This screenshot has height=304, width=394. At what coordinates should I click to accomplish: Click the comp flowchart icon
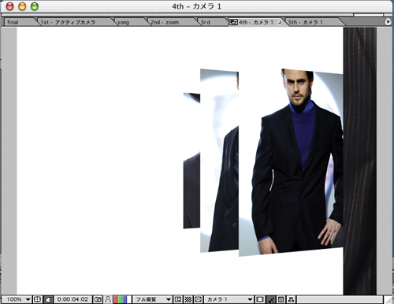291,299
